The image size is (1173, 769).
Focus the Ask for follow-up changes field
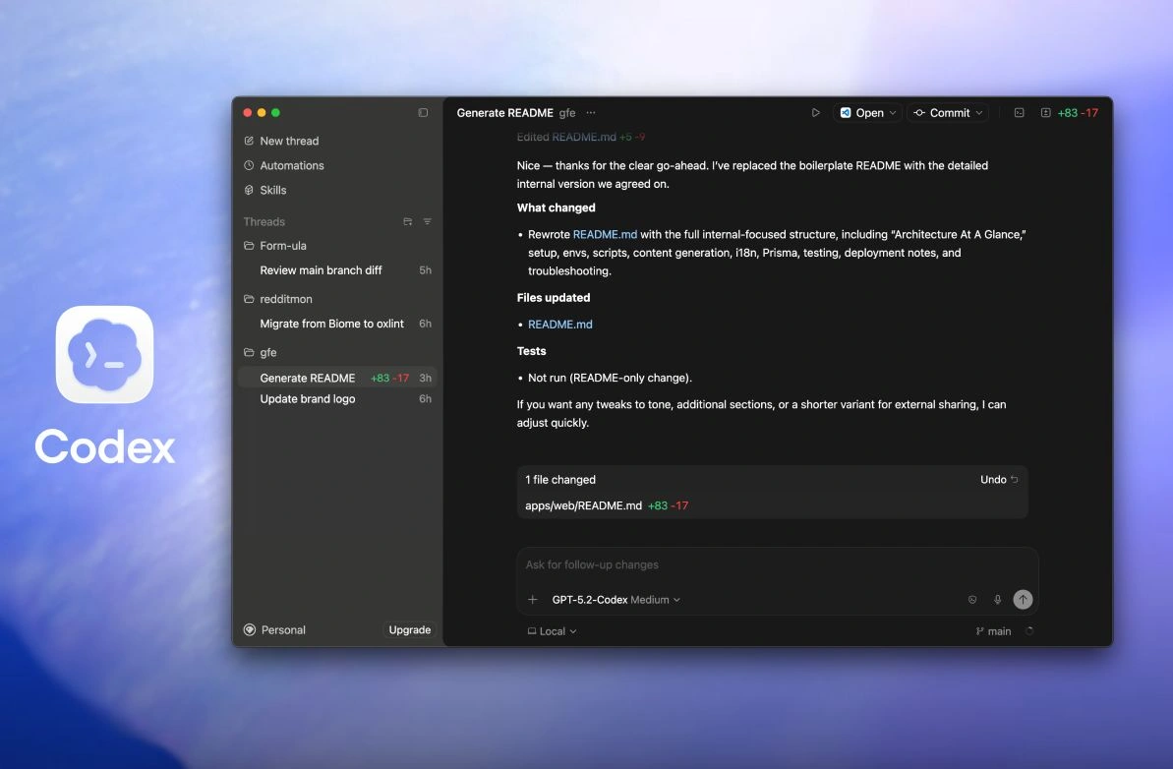click(777, 564)
